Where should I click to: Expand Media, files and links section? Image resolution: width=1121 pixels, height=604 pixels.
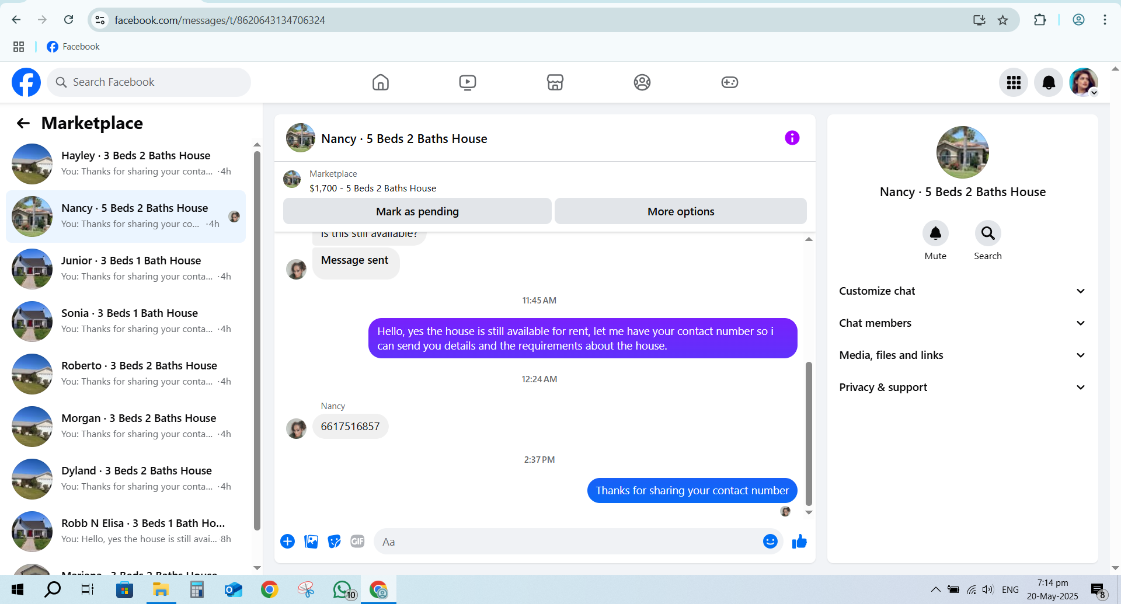pyautogui.click(x=962, y=355)
